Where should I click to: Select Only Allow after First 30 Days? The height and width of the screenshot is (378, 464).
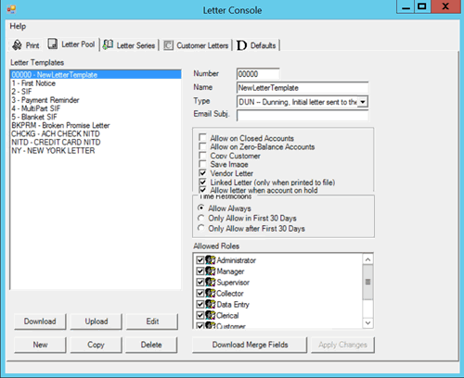201,228
